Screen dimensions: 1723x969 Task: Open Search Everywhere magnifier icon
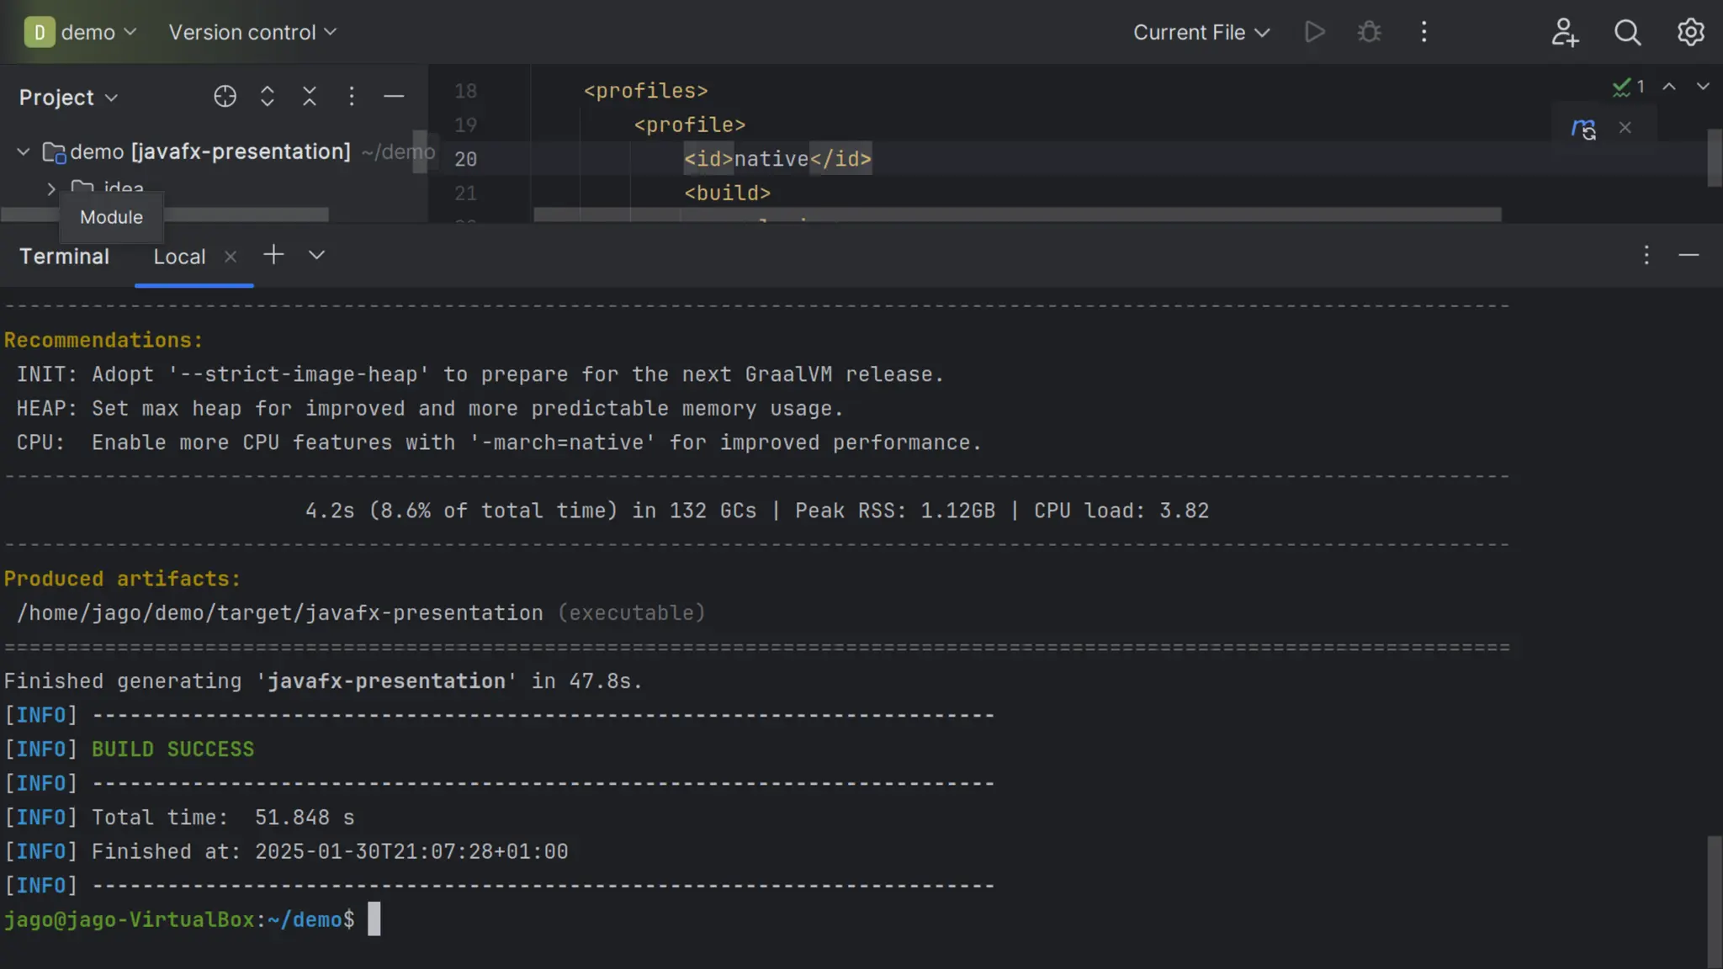1627,32
